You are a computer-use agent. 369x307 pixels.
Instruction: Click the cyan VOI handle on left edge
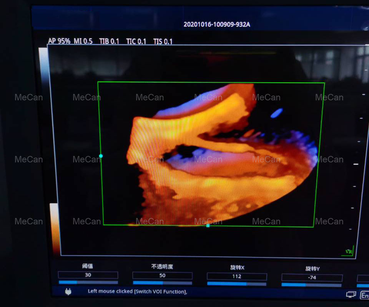click(x=101, y=156)
